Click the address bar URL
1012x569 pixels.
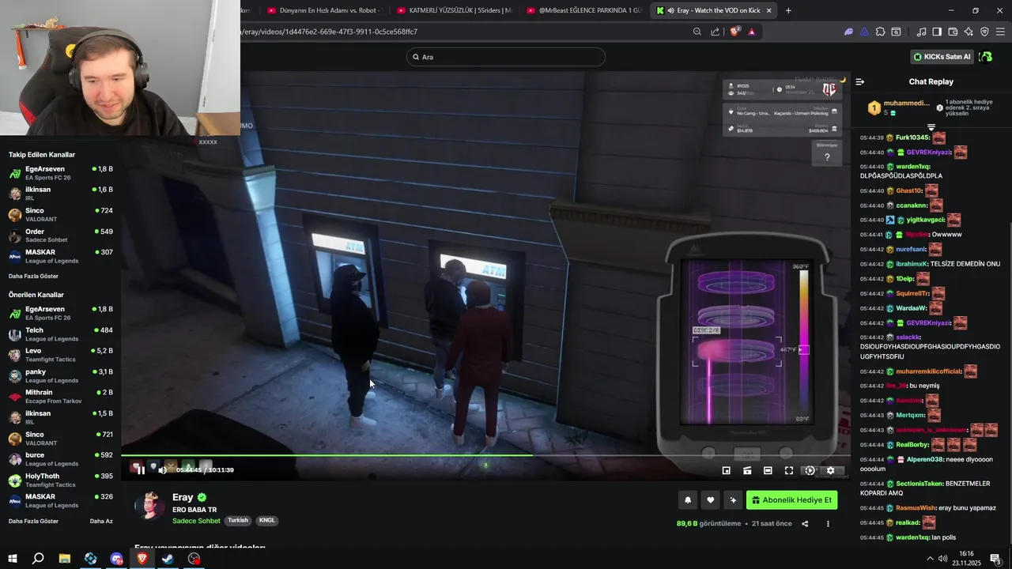[330, 32]
